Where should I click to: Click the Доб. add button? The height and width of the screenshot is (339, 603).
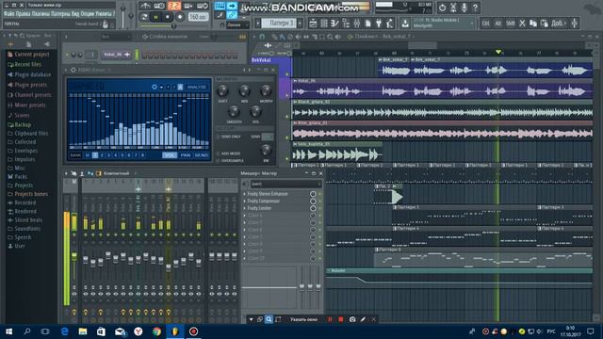[x=559, y=24]
